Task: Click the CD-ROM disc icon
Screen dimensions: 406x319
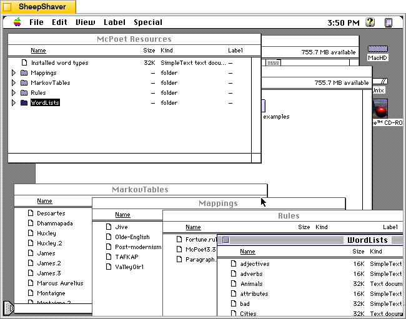Action: pyautogui.click(x=380, y=109)
